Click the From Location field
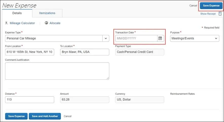The image size is (224, 122). point(30,52)
